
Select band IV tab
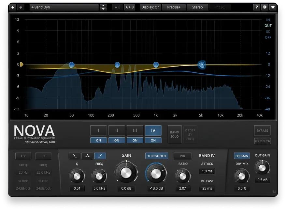coord(153,130)
